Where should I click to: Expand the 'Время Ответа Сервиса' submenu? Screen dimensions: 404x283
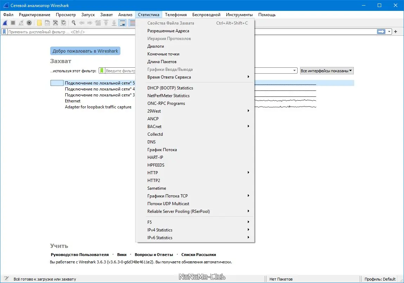click(195, 77)
